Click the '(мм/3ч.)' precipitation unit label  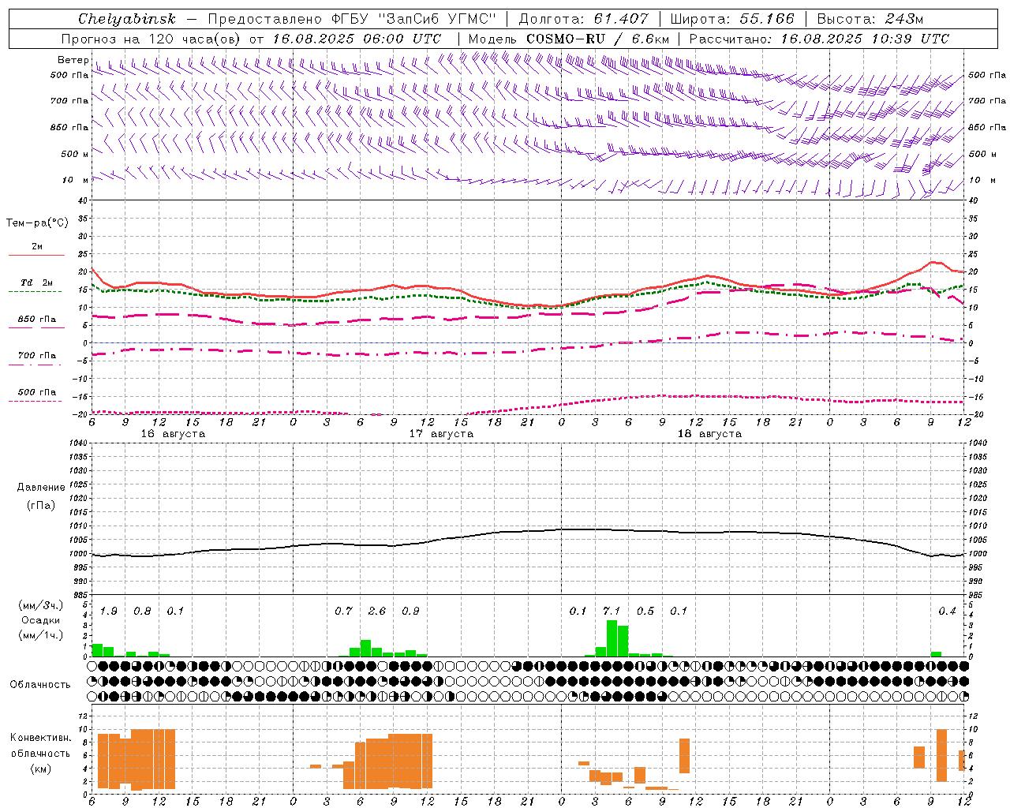pyautogui.click(x=39, y=605)
